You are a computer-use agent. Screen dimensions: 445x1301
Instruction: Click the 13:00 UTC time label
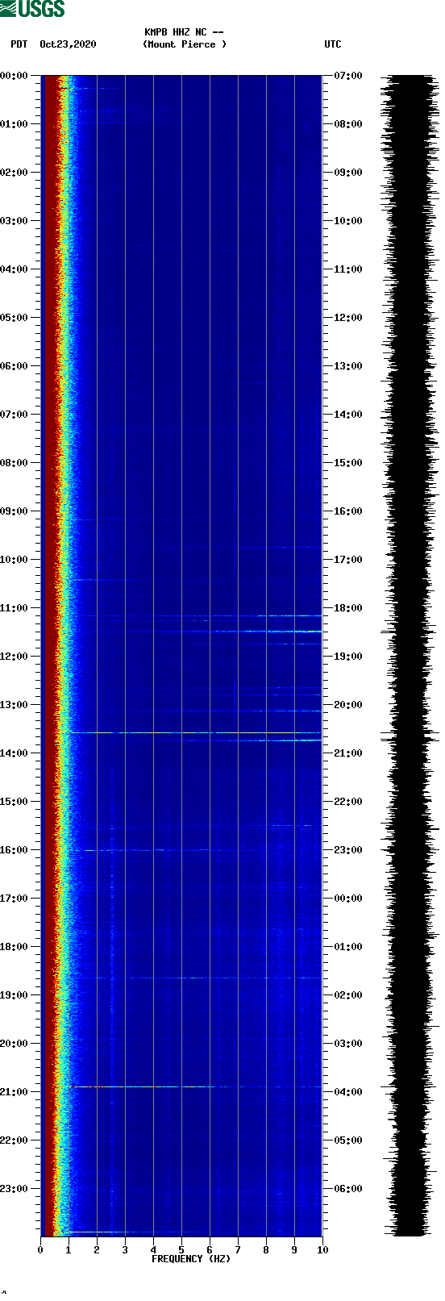click(348, 366)
